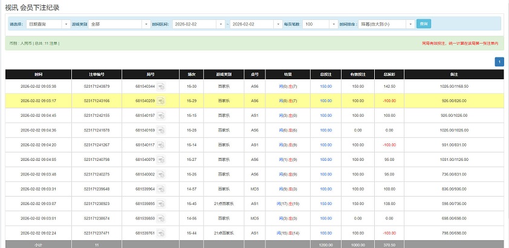This screenshot has width=509, height=248.
Task: Select the 注单编号 column header
Action: tap(97, 74)
